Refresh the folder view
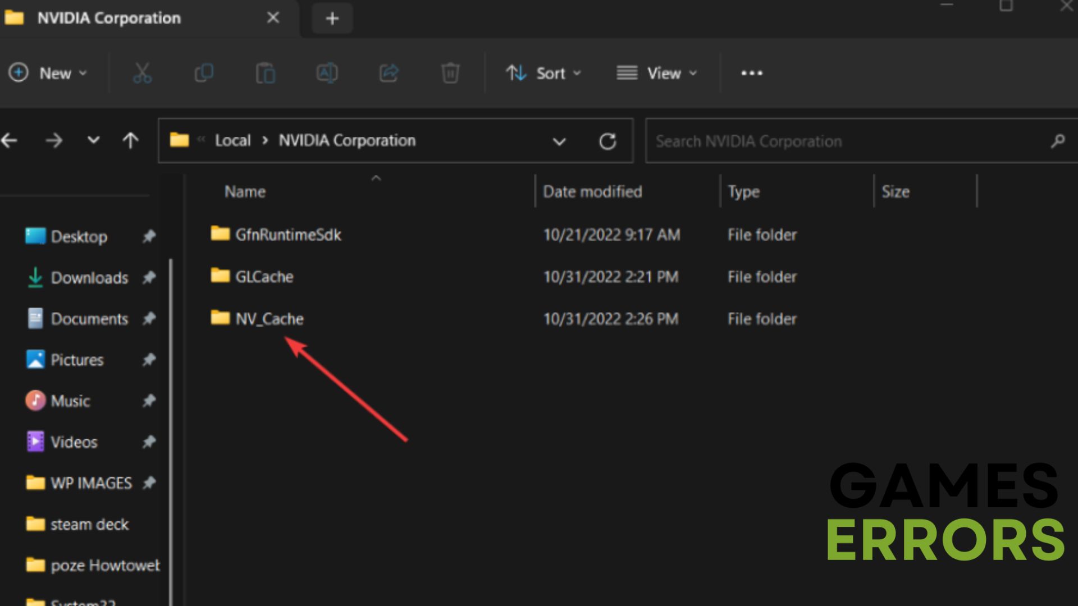This screenshot has height=606, width=1078. [607, 141]
